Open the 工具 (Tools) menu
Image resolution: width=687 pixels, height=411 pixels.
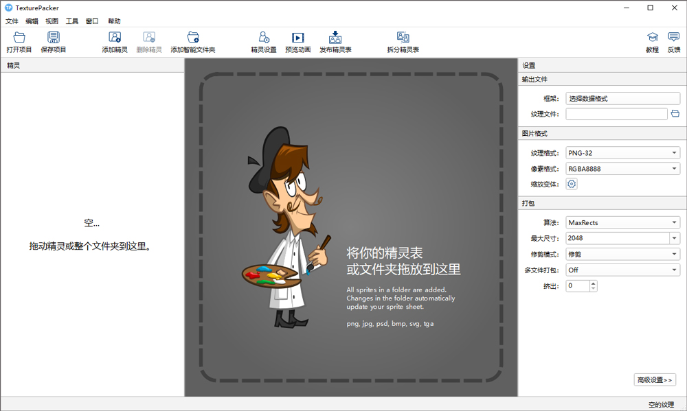tap(72, 21)
